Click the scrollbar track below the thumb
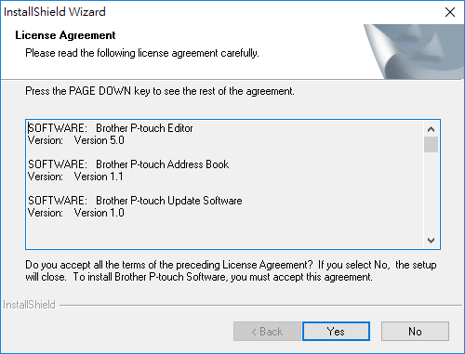465x354 pixels. pos(431,192)
